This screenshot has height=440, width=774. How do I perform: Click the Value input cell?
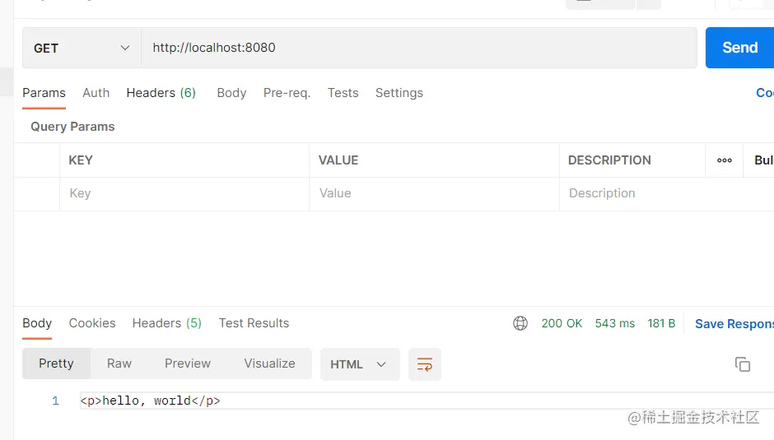(x=435, y=193)
